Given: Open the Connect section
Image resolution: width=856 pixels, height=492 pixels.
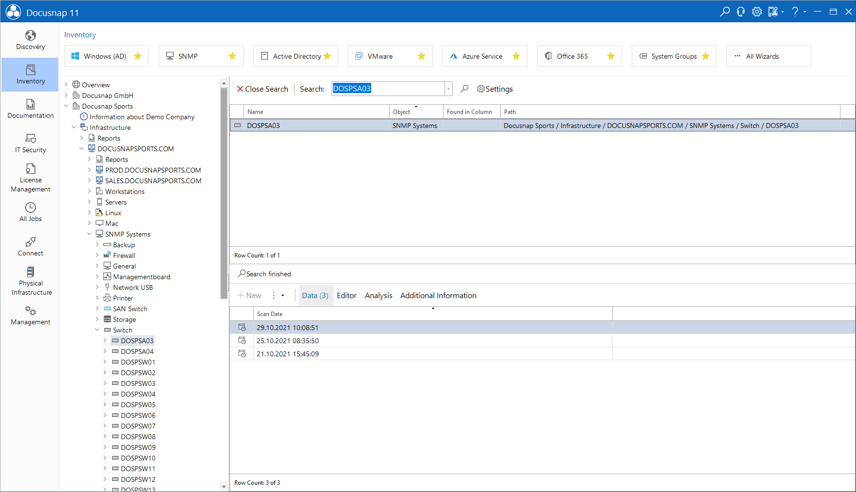Looking at the screenshot, I should coord(30,247).
